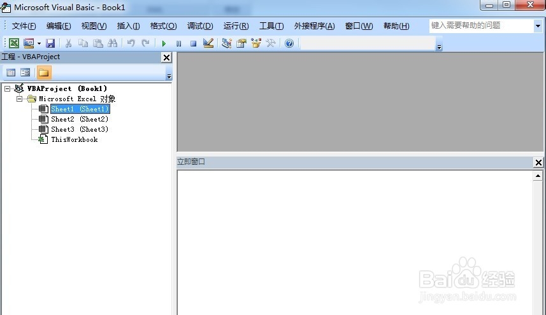Open the 调试(D) menu
This screenshot has height=315, width=546.
click(x=200, y=26)
